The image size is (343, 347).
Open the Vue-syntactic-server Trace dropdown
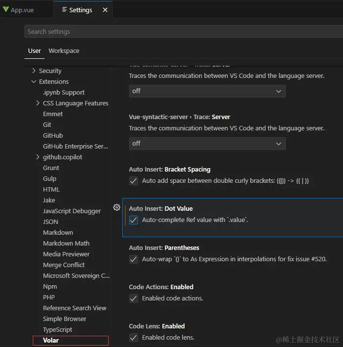(207, 144)
